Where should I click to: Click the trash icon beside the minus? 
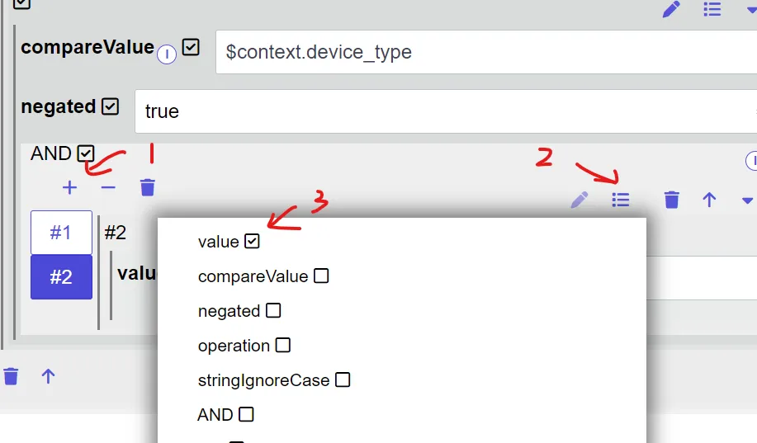tap(148, 187)
